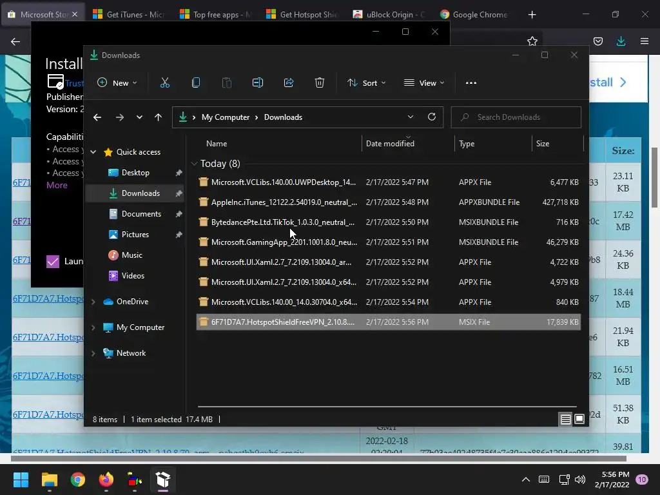The height and width of the screenshot is (495, 660).
Task: Show hidden system tray icons chevron
Action: pyautogui.click(x=526, y=480)
